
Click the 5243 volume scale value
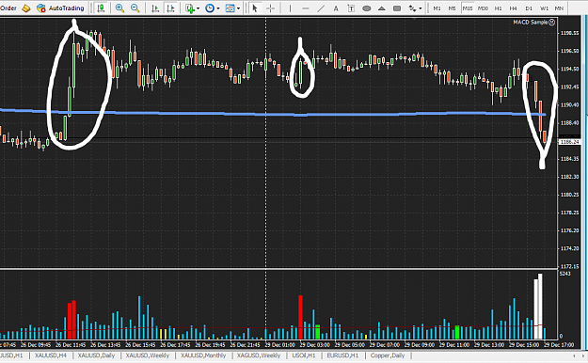pos(564,274)
